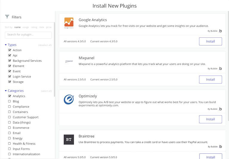
Task: Click the Filters funnel icon
Action: click(x=7, y=16)
